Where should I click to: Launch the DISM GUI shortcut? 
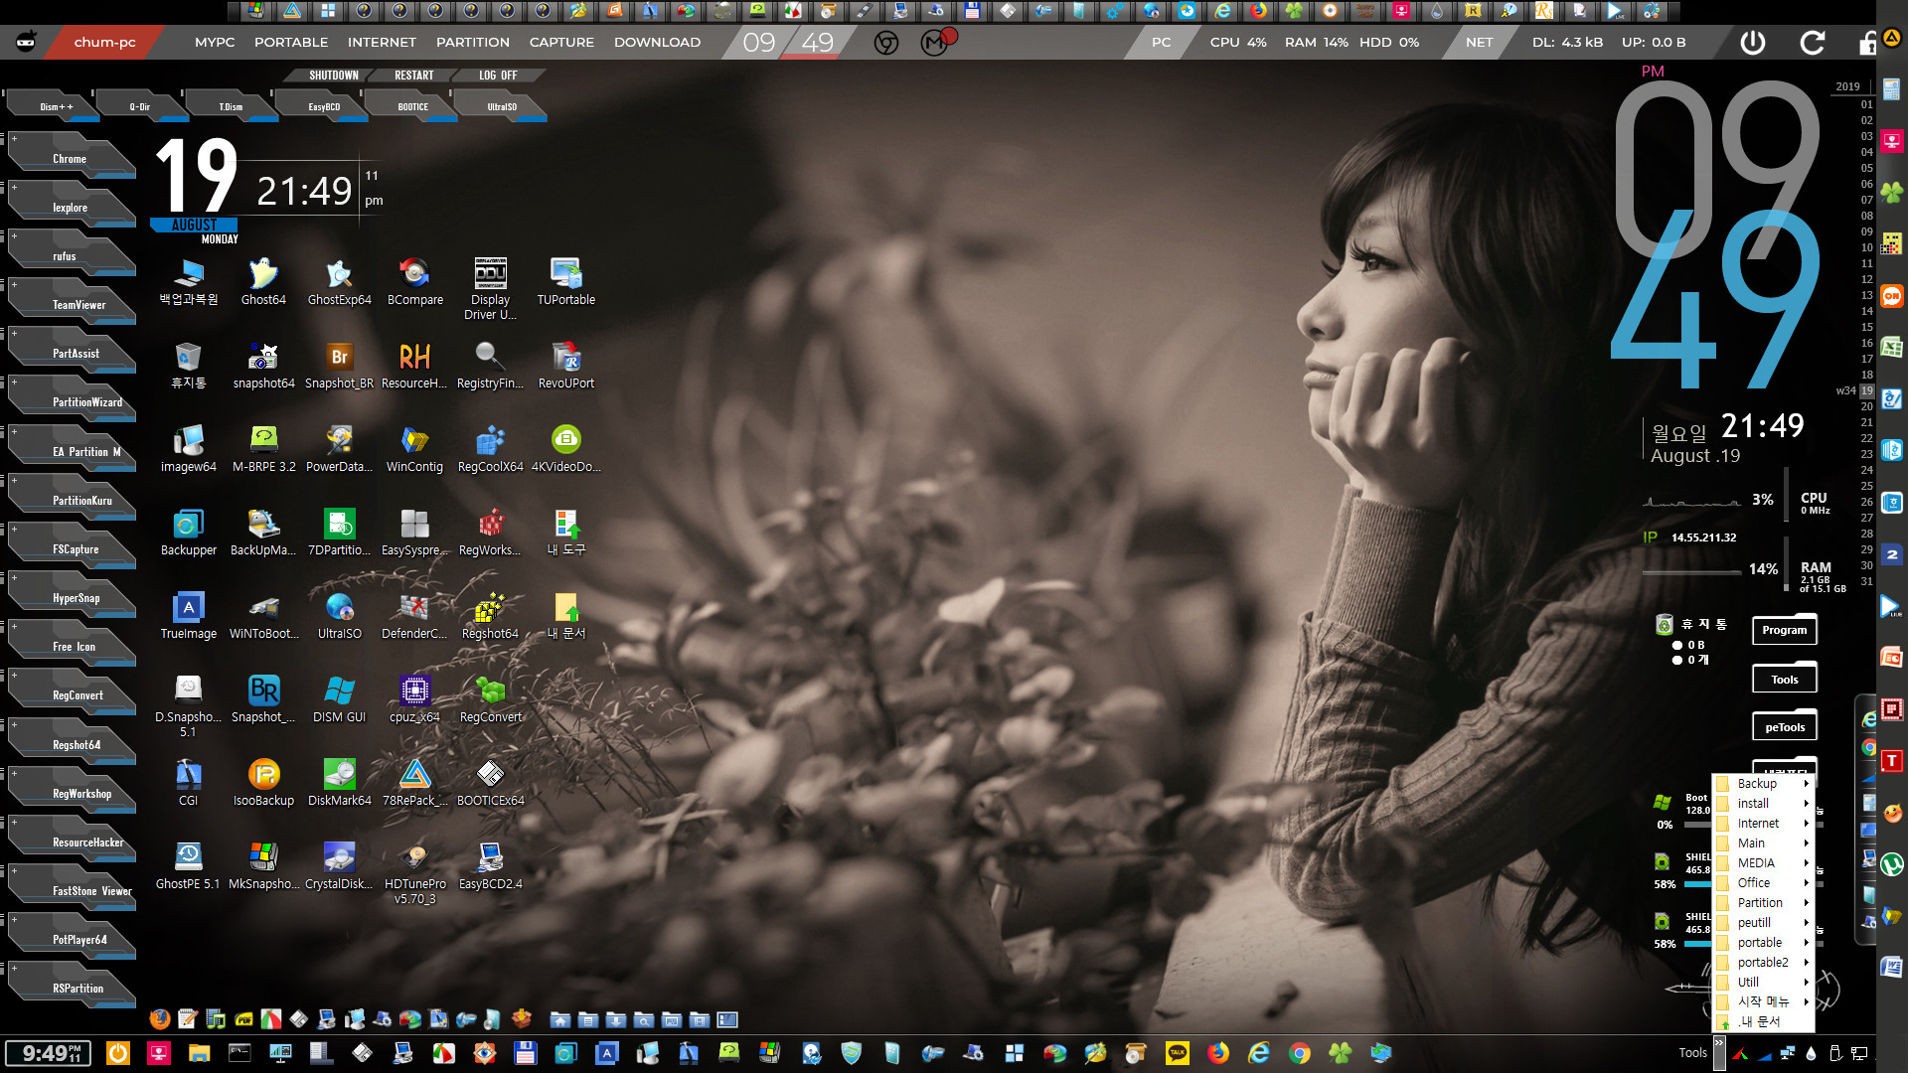pos(339,699)
